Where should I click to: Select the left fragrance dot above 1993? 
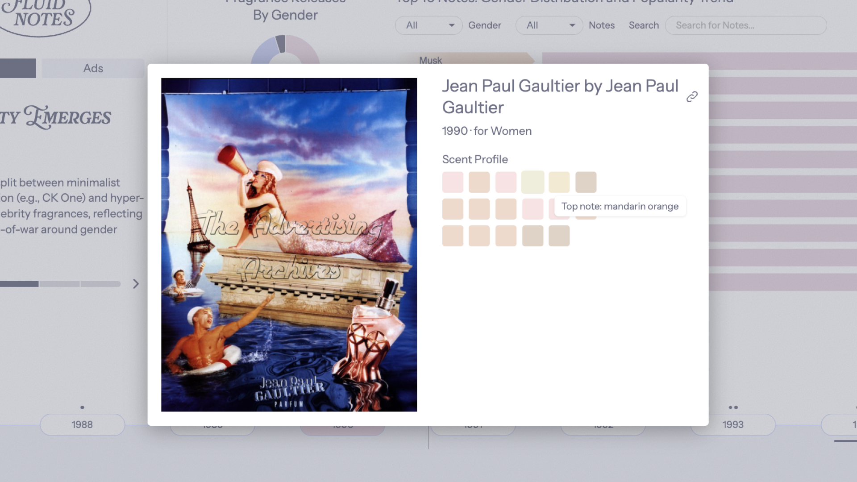point(730,407)
